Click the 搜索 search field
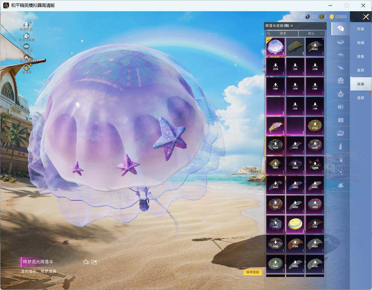Viewport: 372px width, 290px height. tap(282, 33)
